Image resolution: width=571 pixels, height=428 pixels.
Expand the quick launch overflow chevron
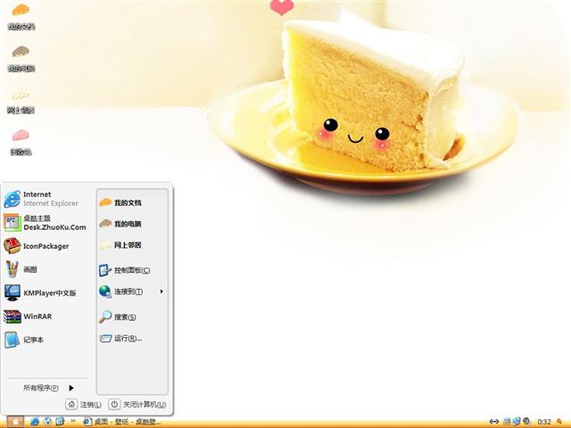tap(73, 421)
